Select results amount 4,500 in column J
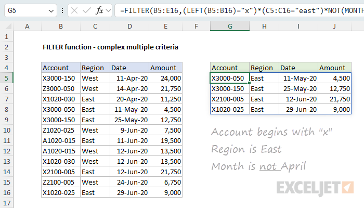The image size is (364, 208). coord(334,78)
